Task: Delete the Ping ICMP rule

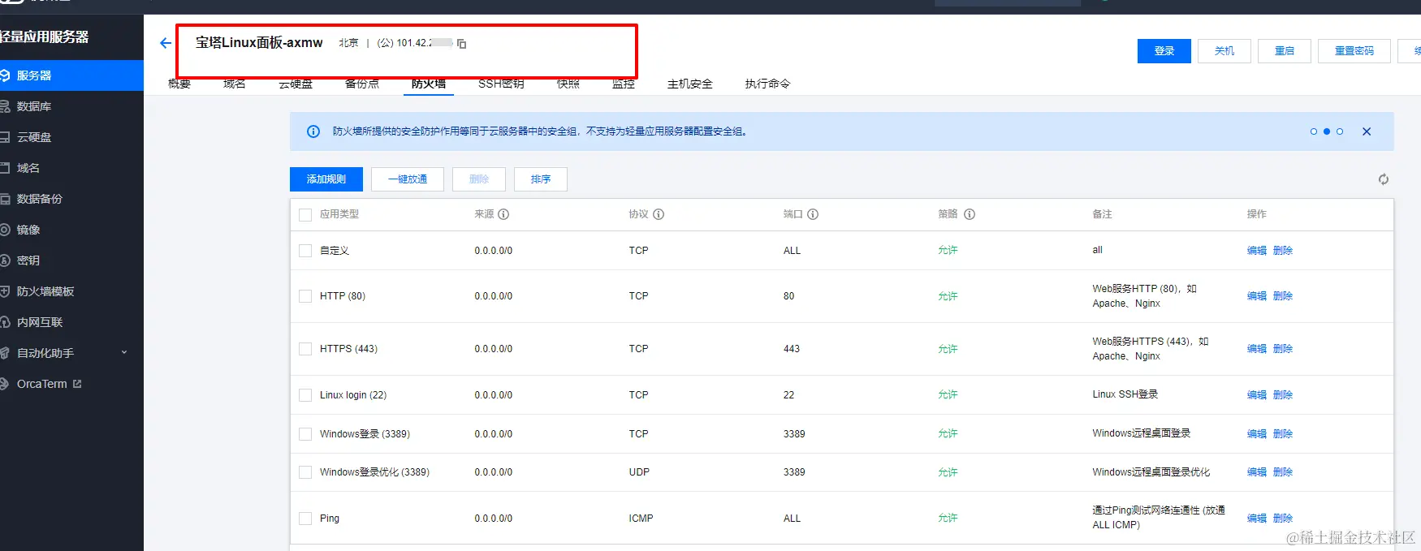Action: (1283, 519)
